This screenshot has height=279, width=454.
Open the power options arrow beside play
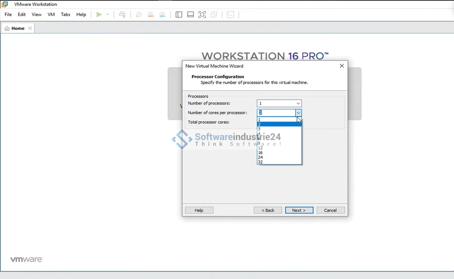tap(108, 14)
